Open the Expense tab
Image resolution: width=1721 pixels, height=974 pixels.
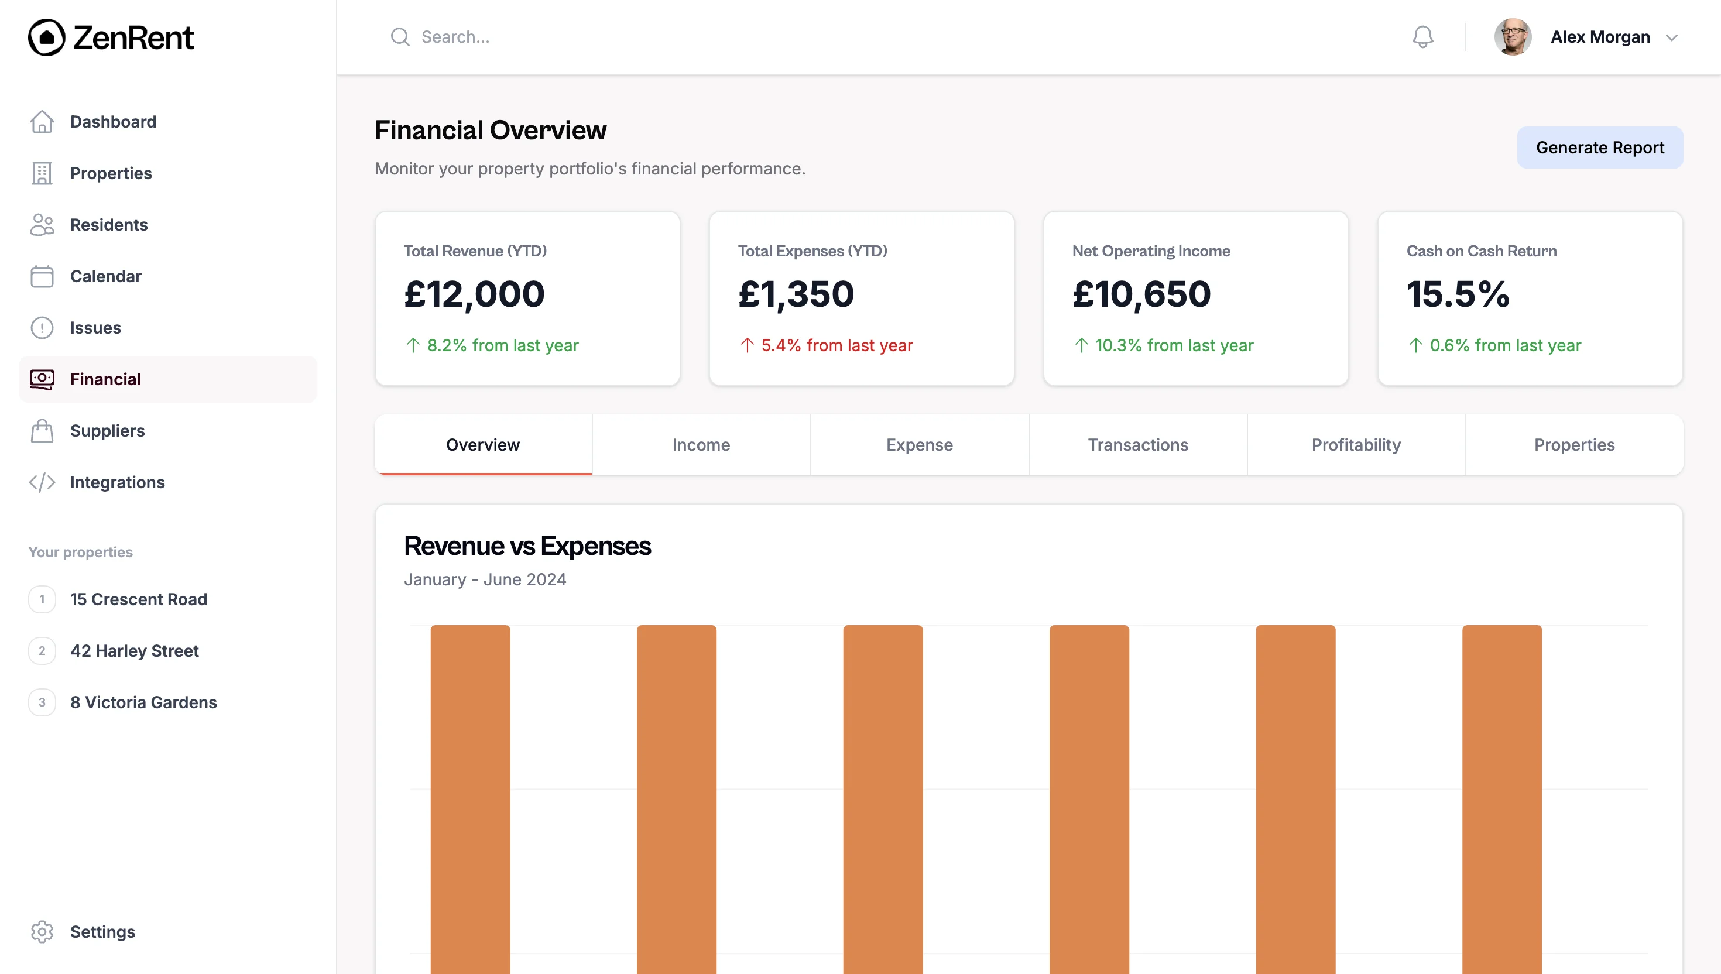coord(920,445)
